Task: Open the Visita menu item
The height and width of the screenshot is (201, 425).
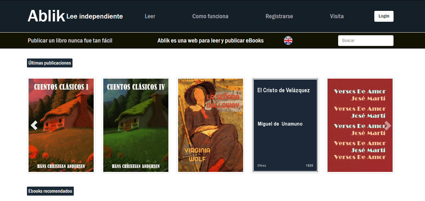Action: tap(337, 16)
